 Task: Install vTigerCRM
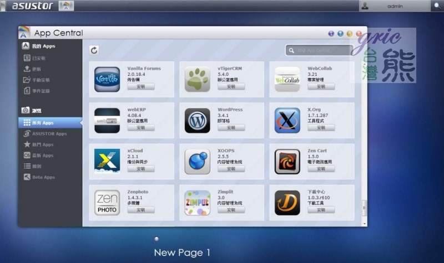231,87
